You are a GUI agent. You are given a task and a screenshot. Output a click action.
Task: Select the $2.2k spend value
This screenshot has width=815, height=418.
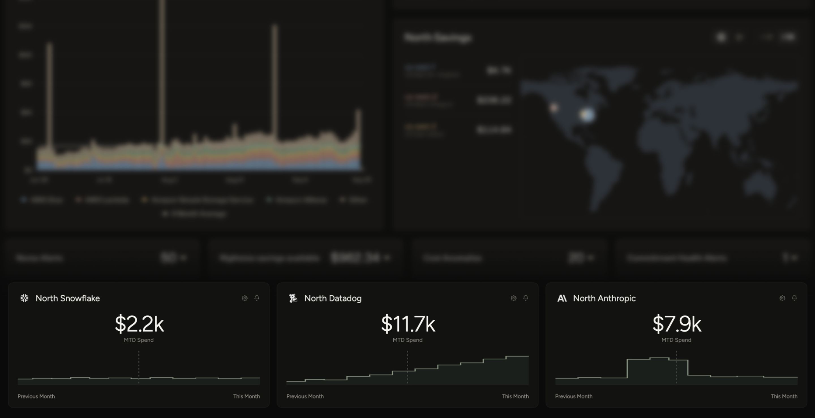139,324
